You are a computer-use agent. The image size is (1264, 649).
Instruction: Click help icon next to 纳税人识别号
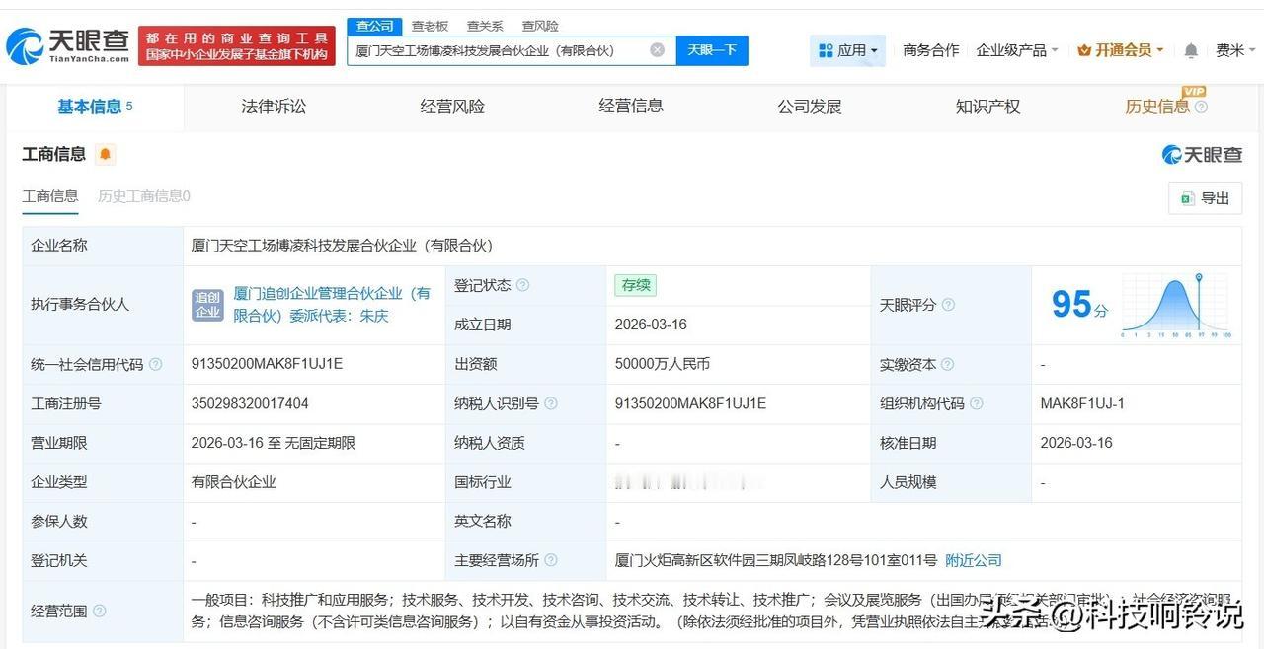[x=550, y=403]
